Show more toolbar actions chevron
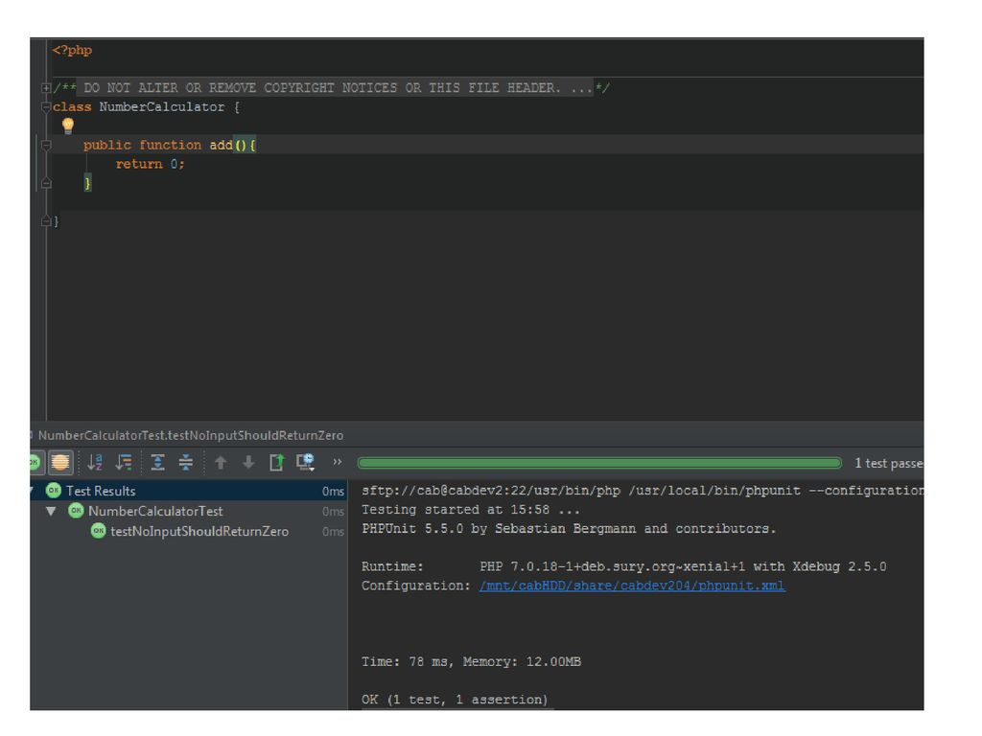Viewport: 982px width, 736px height. (x=338, y=462)
